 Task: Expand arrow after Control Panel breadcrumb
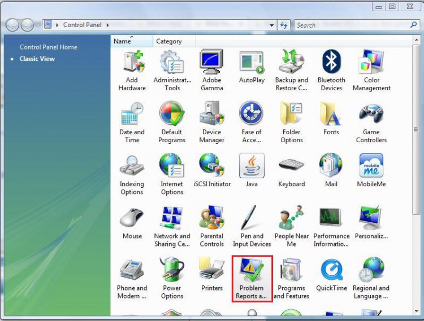pyautogui.click(x=107, y=25)
